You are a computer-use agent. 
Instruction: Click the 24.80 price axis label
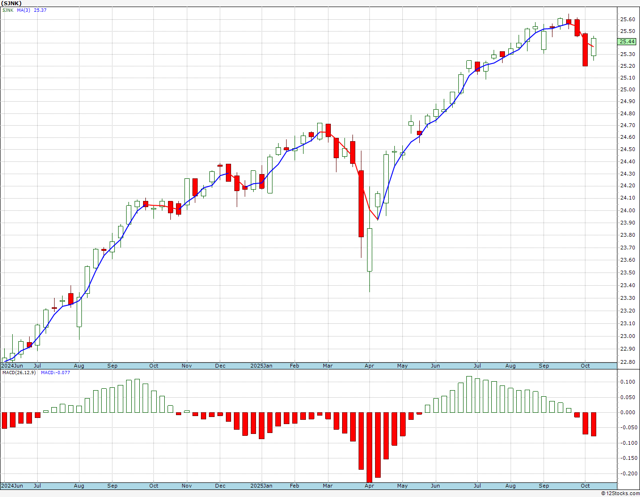627,113
